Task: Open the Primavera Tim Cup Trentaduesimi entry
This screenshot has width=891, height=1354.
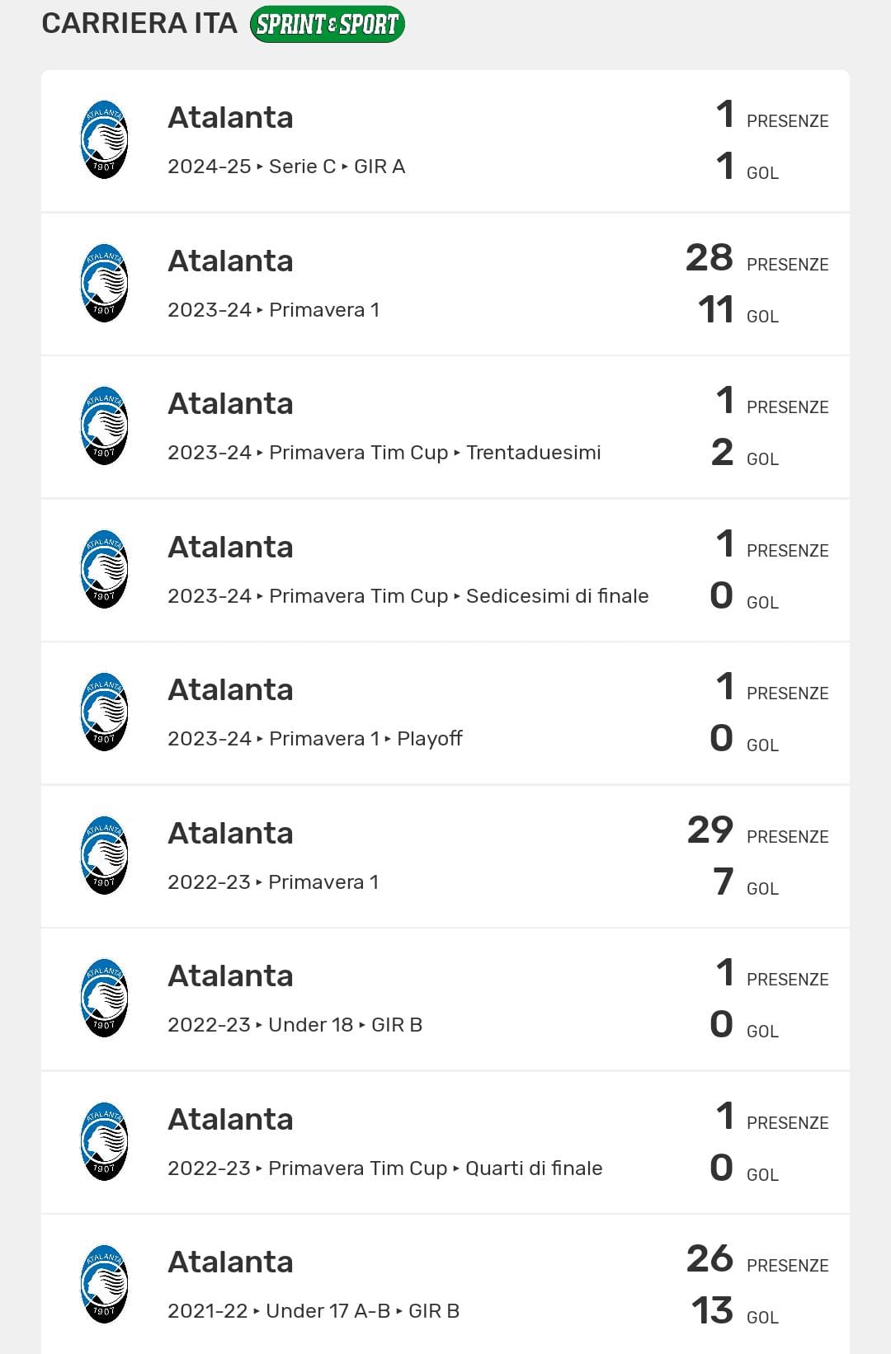Action: click(384, 453)
